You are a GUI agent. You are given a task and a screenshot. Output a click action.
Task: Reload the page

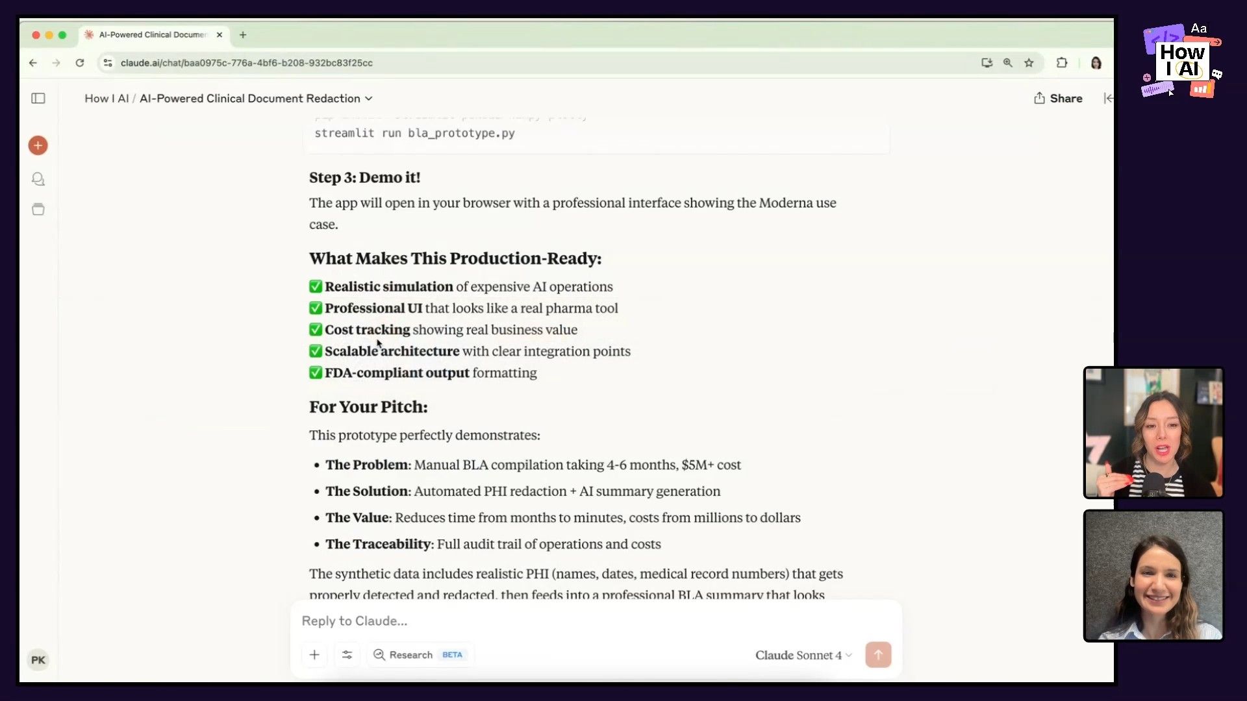coord(80,63)
